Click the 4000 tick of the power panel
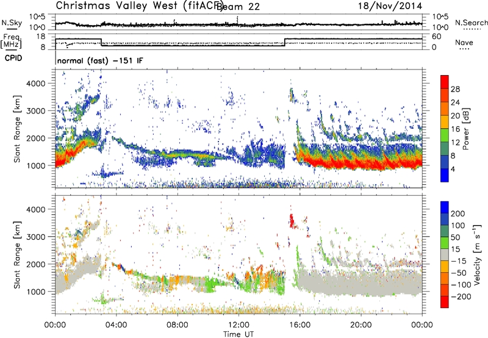488x338 pixels. 35,84
